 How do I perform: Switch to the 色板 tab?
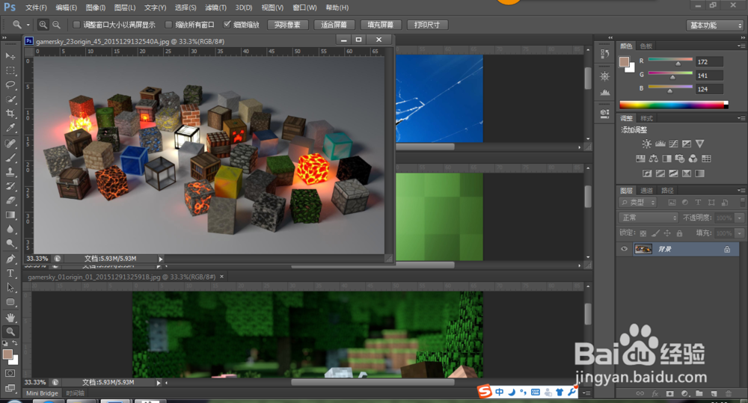tap(646, 46)
